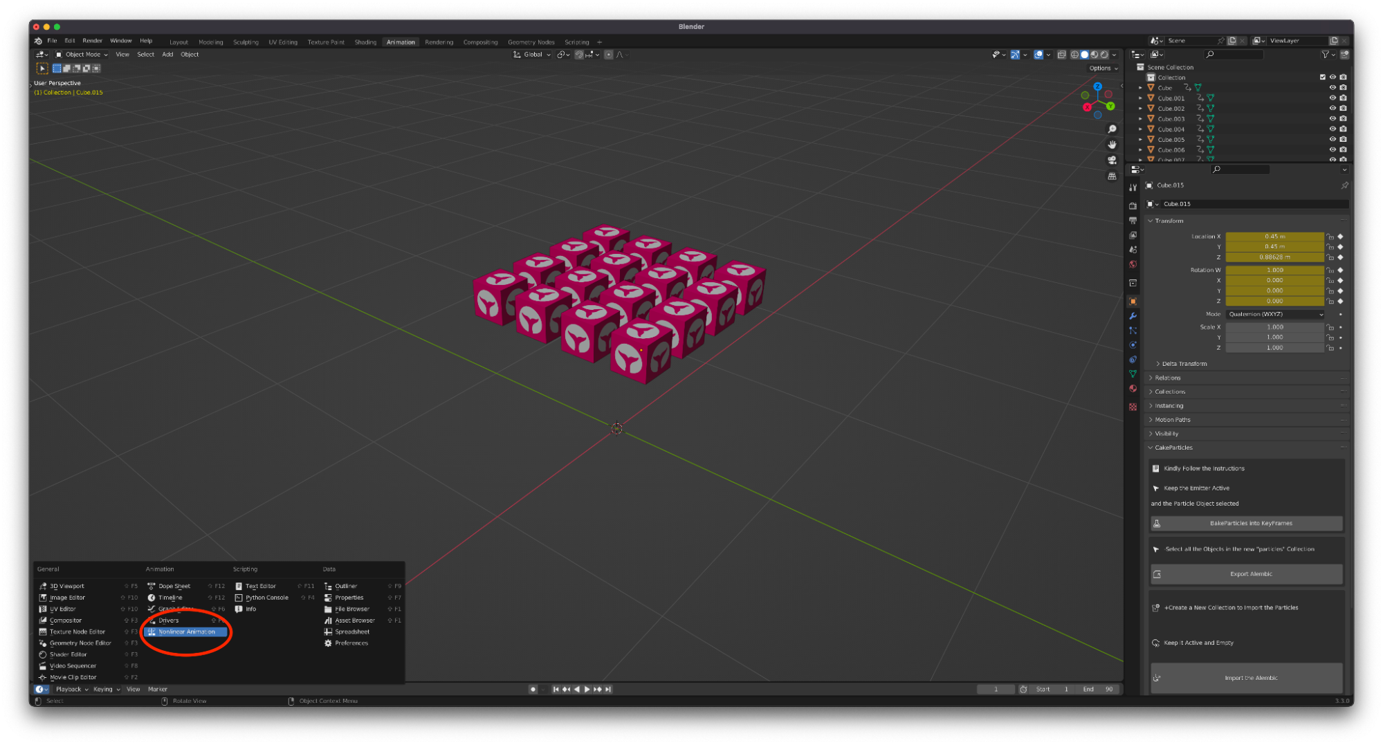Toggle X-ray display in viewport
The width and height of the screenshot is (1383, 745).
click(x=1061, y=55)
